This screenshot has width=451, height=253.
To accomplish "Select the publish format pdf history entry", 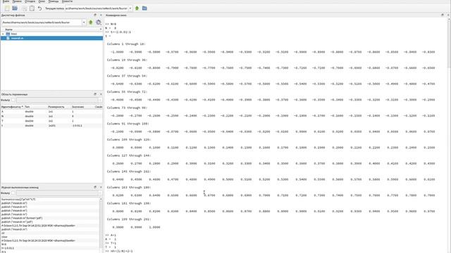I will click(x=22, y=218).
